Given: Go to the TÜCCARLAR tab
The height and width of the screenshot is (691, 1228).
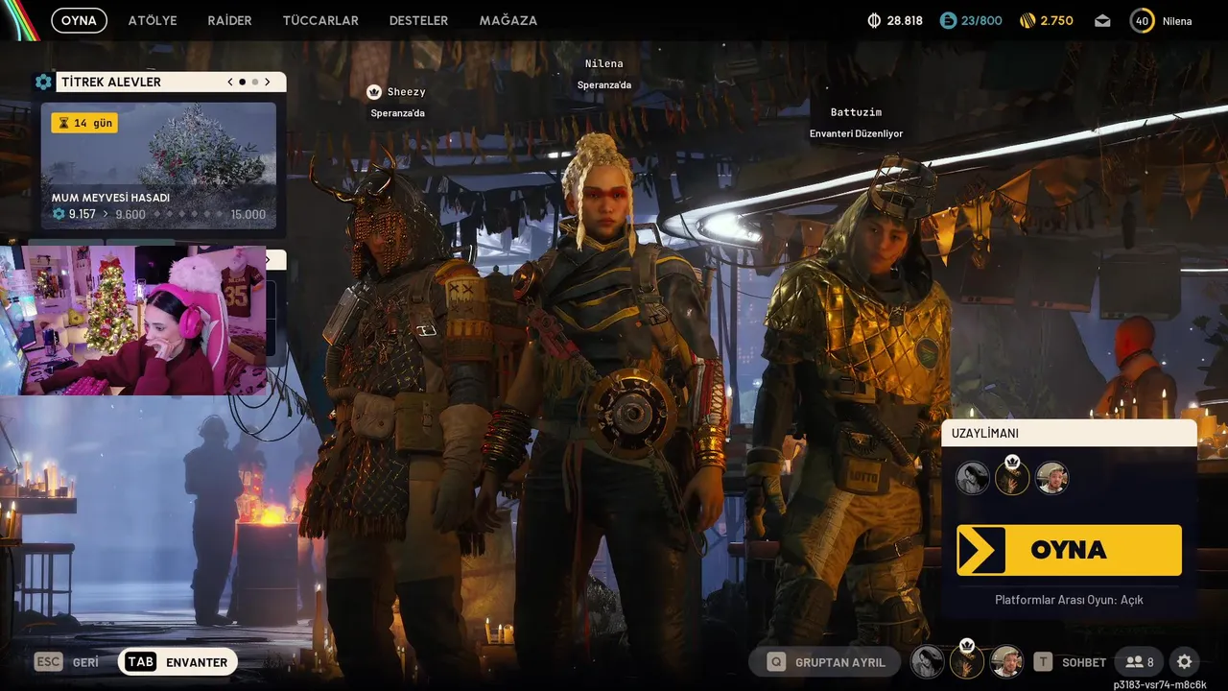Looking at the screenshot, I should 320,20.
